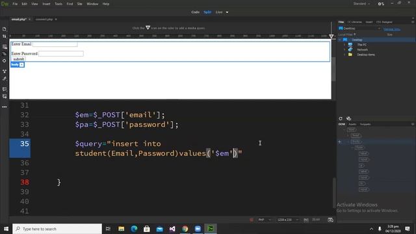Click the Expand All code icon
416x234 pixels.
click(5, 71)
